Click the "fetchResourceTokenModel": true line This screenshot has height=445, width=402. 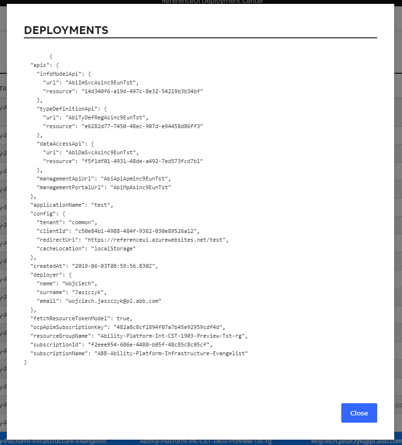[x=81, y=318]
